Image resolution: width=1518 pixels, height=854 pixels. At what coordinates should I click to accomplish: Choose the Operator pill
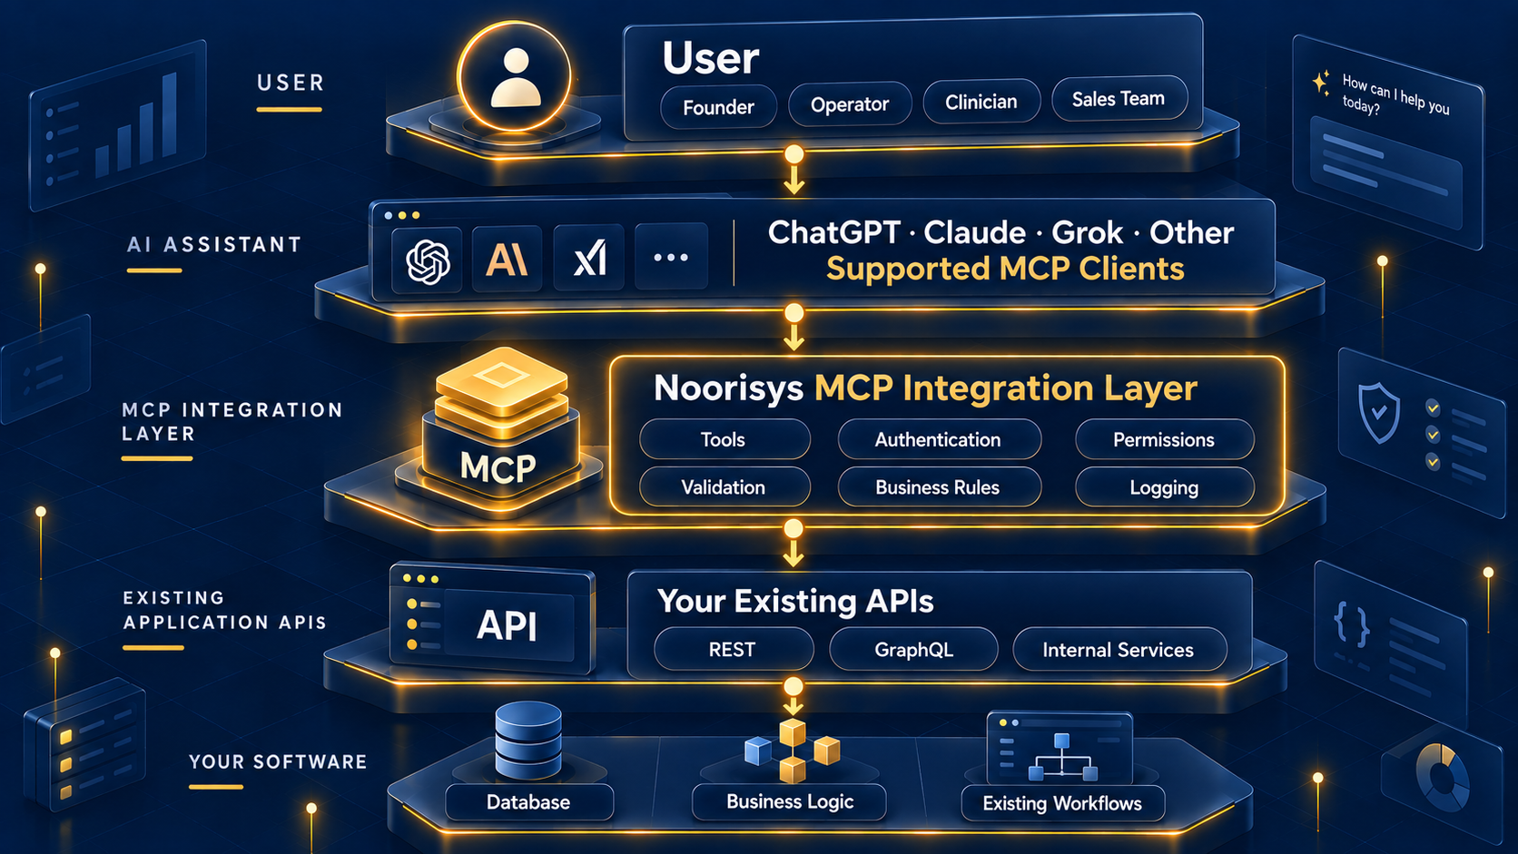(850, 104)
